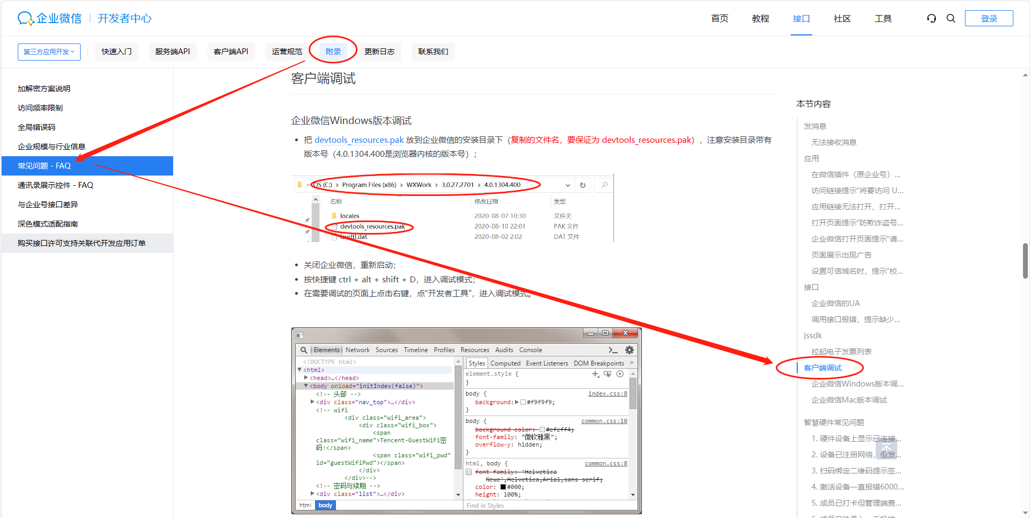This screenshot has width=1030, height=518.
Task: Select the 接口 navigation item
Action: (x=802, y=18)
